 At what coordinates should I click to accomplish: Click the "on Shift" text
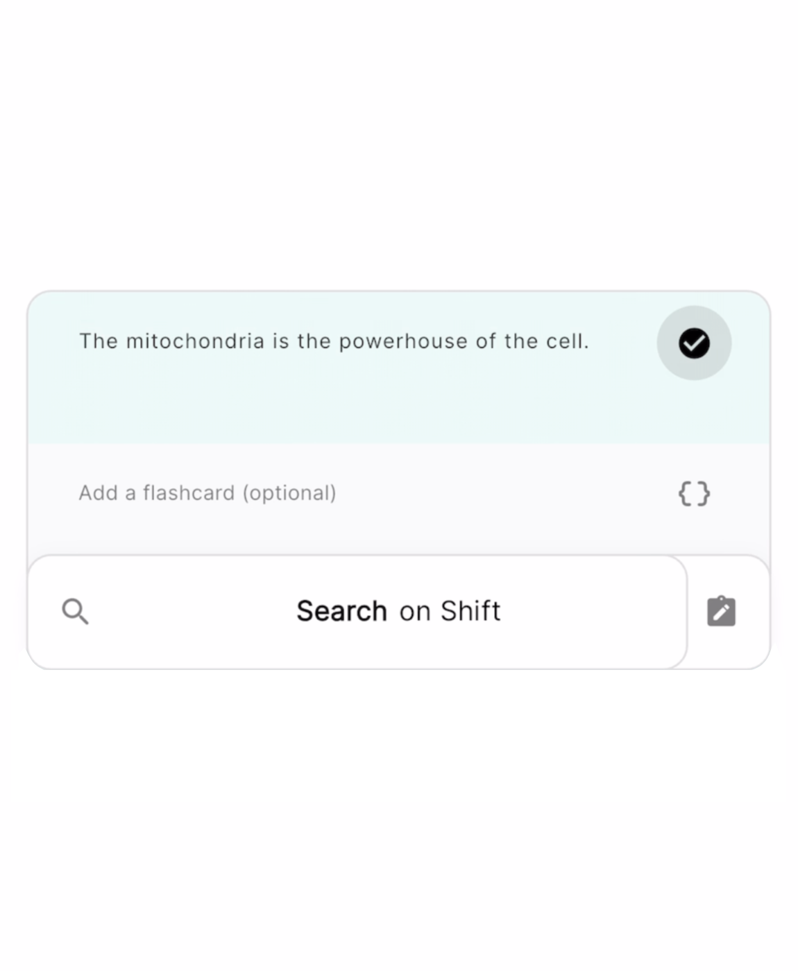coord(450,611)
